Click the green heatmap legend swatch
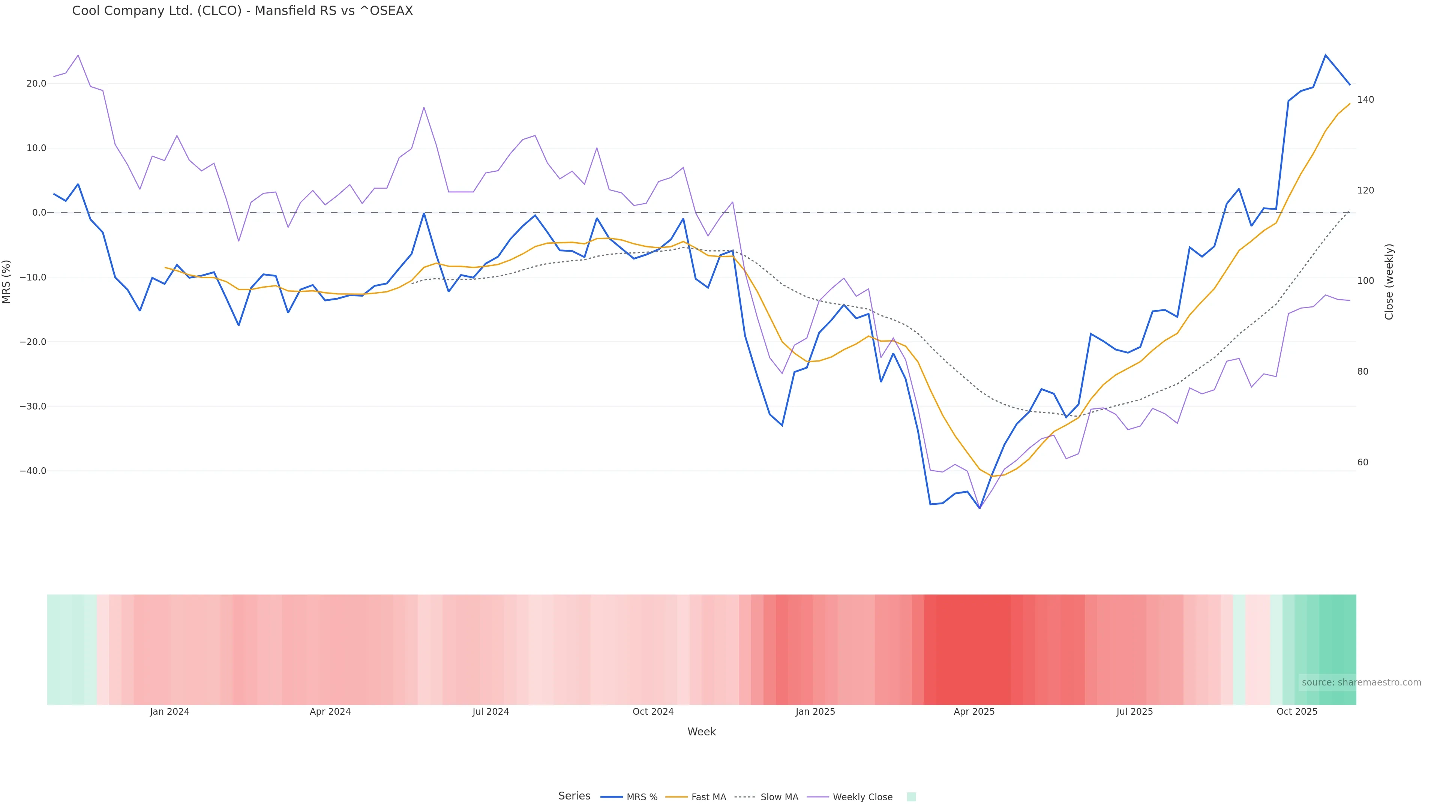1440x810 pixels. click(x=911, y=797)
